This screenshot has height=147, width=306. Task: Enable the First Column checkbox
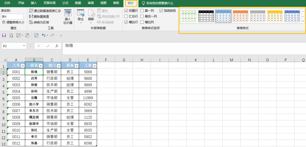point(142,11)
